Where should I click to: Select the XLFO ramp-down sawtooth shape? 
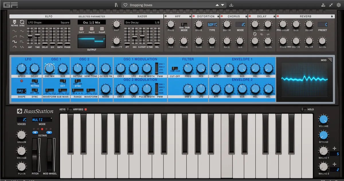(x=22, y=36)
